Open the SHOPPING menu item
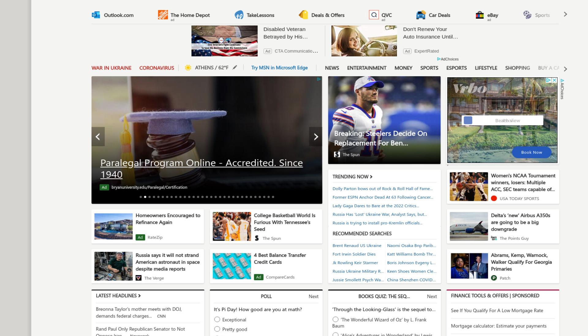This screenshot has width=588, height=336. pyautogui.click(x=517, y=68)
